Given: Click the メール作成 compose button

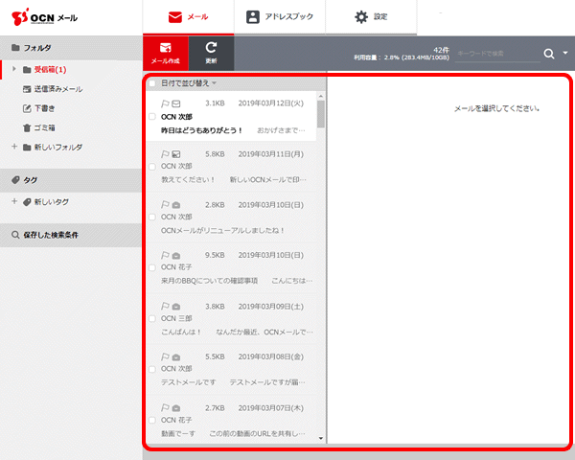Looking at the screenshot, I should click(x=166, y=54).
